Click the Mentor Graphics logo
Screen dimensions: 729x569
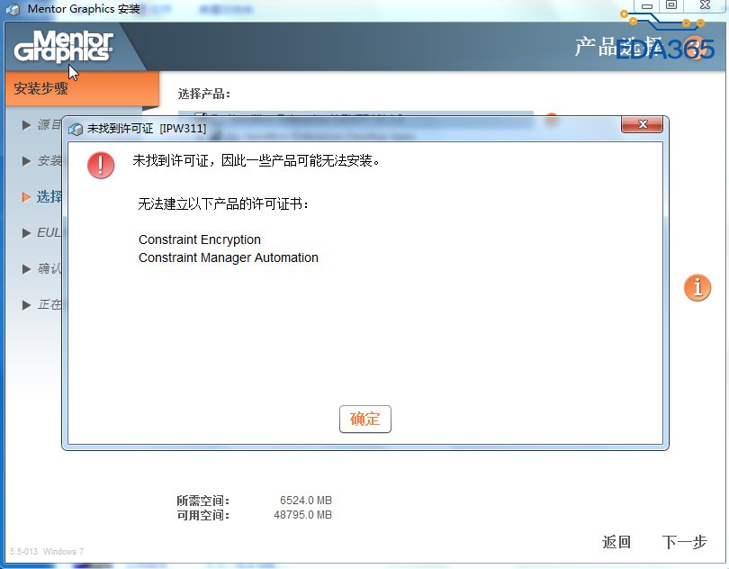pyautogui.click(x=64, y=46)
